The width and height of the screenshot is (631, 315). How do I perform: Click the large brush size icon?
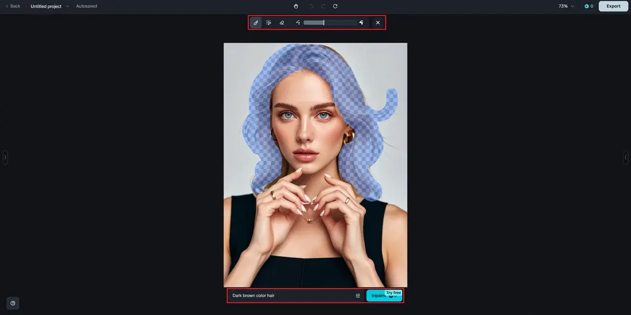tap(361, 23)
